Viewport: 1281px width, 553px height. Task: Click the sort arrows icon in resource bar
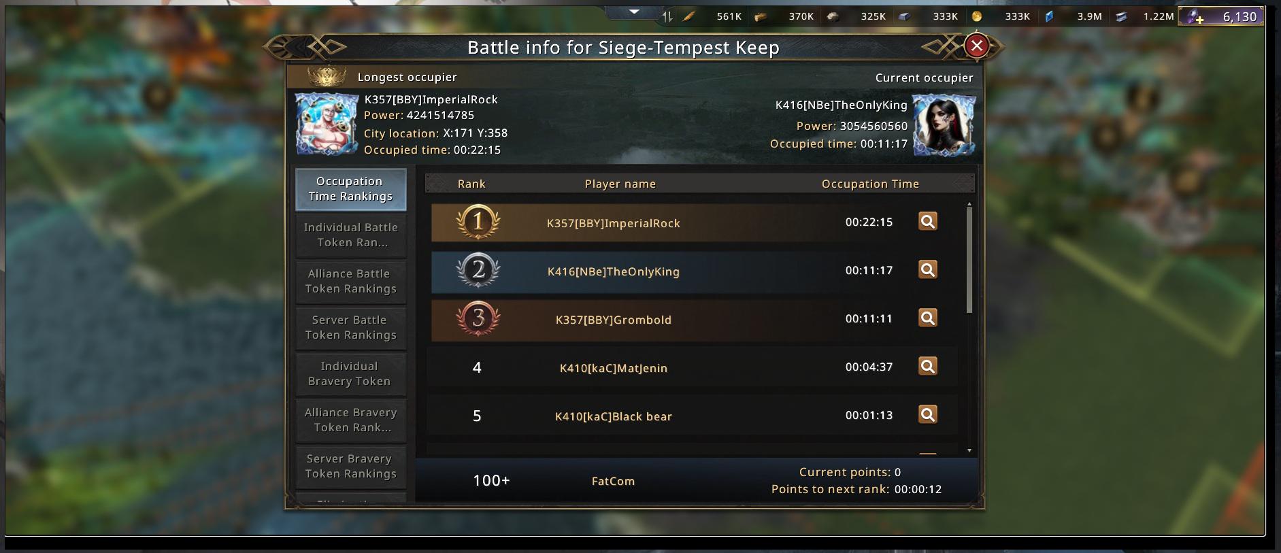[667, 16]
